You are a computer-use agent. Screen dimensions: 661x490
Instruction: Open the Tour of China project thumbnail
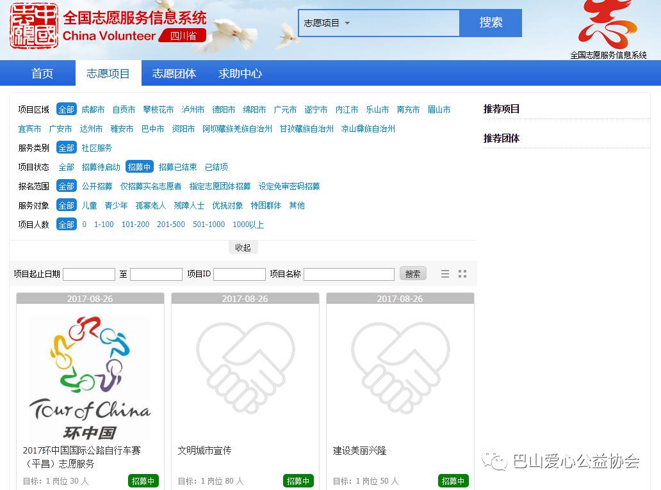click(90, 377)
